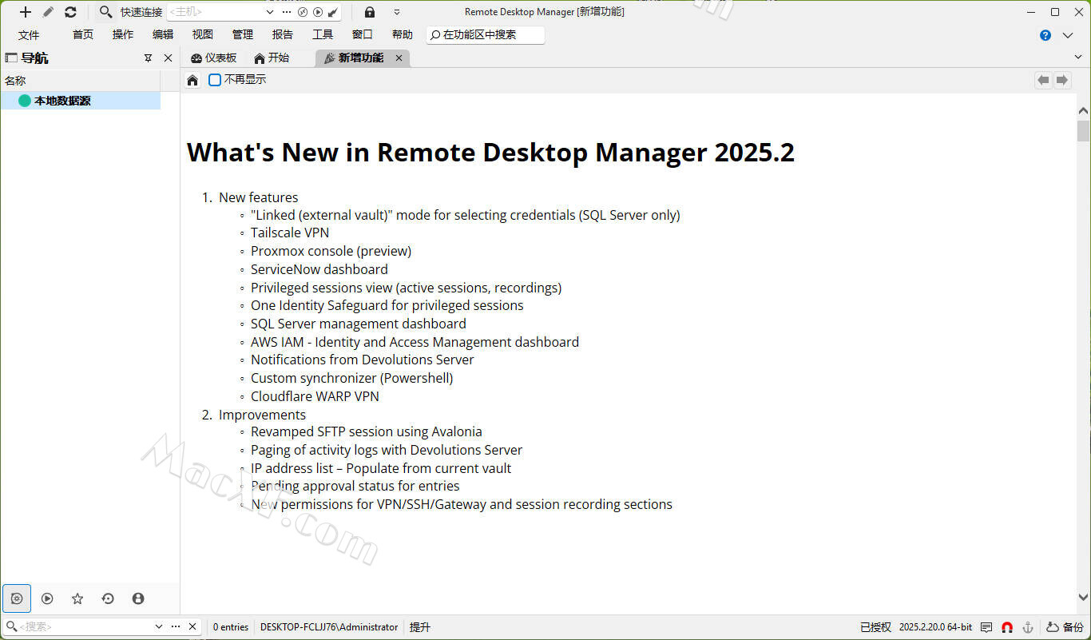Click the 2025.2.20.0 64-bit version text

point(936,627)
